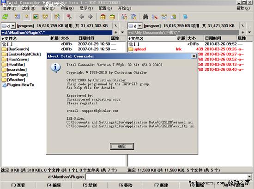Click the blue notepad toolbar icon

pos(185,17)
